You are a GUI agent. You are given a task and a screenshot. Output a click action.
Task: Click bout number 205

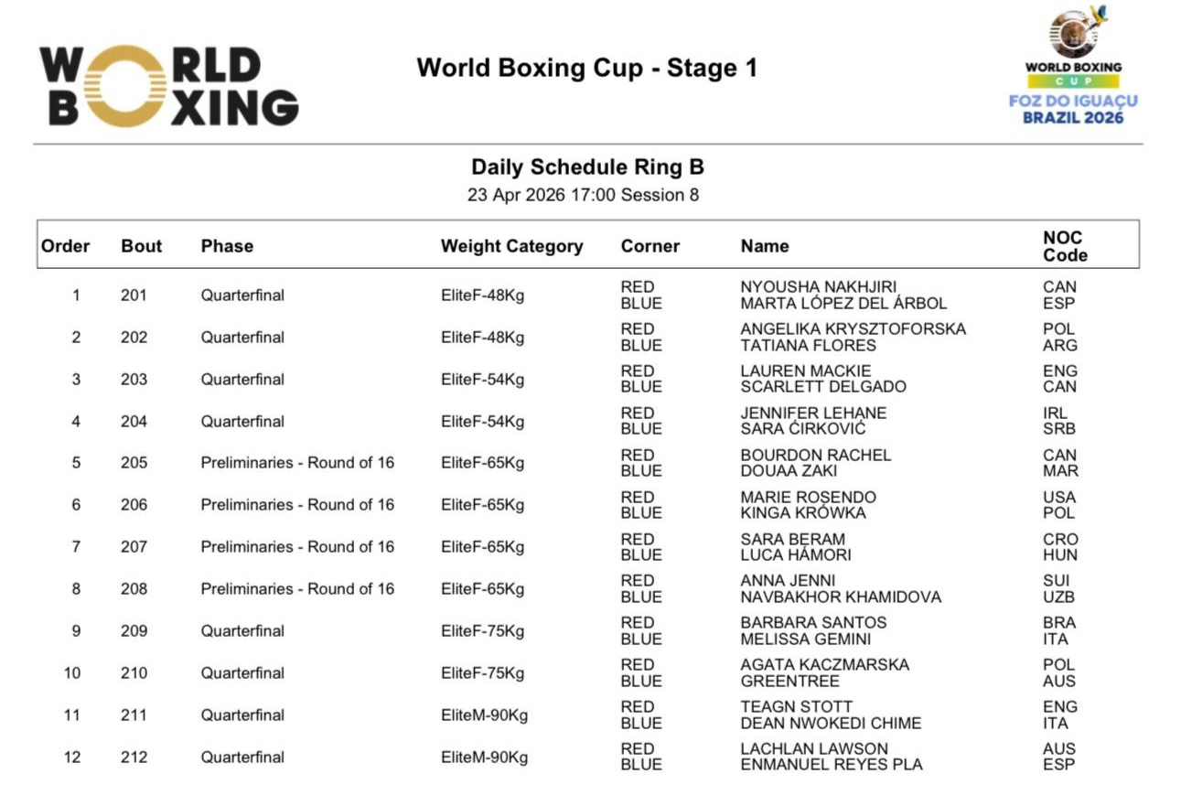(x=134, y=463)
